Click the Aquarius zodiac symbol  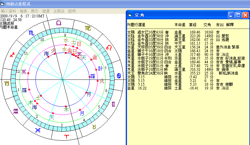coord(16,110)
